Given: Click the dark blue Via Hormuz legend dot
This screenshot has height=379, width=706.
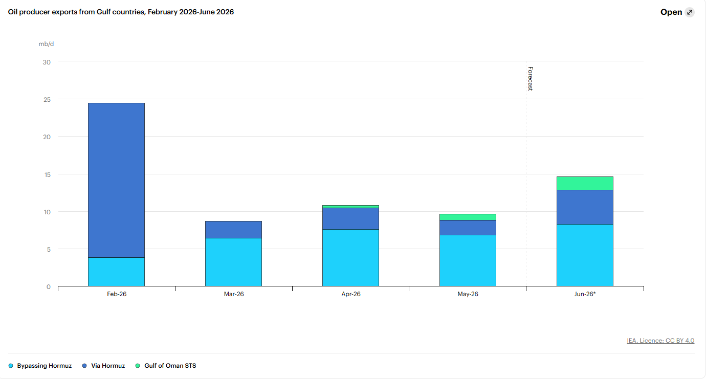Looking at the screenshot, I should 84,366.
